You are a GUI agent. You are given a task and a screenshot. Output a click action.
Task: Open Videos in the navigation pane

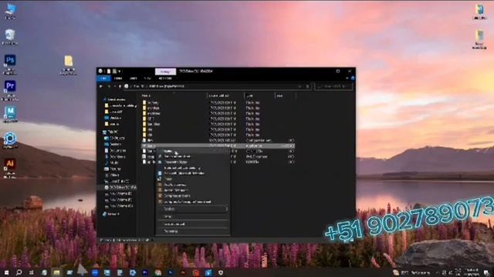coord(111,175)
